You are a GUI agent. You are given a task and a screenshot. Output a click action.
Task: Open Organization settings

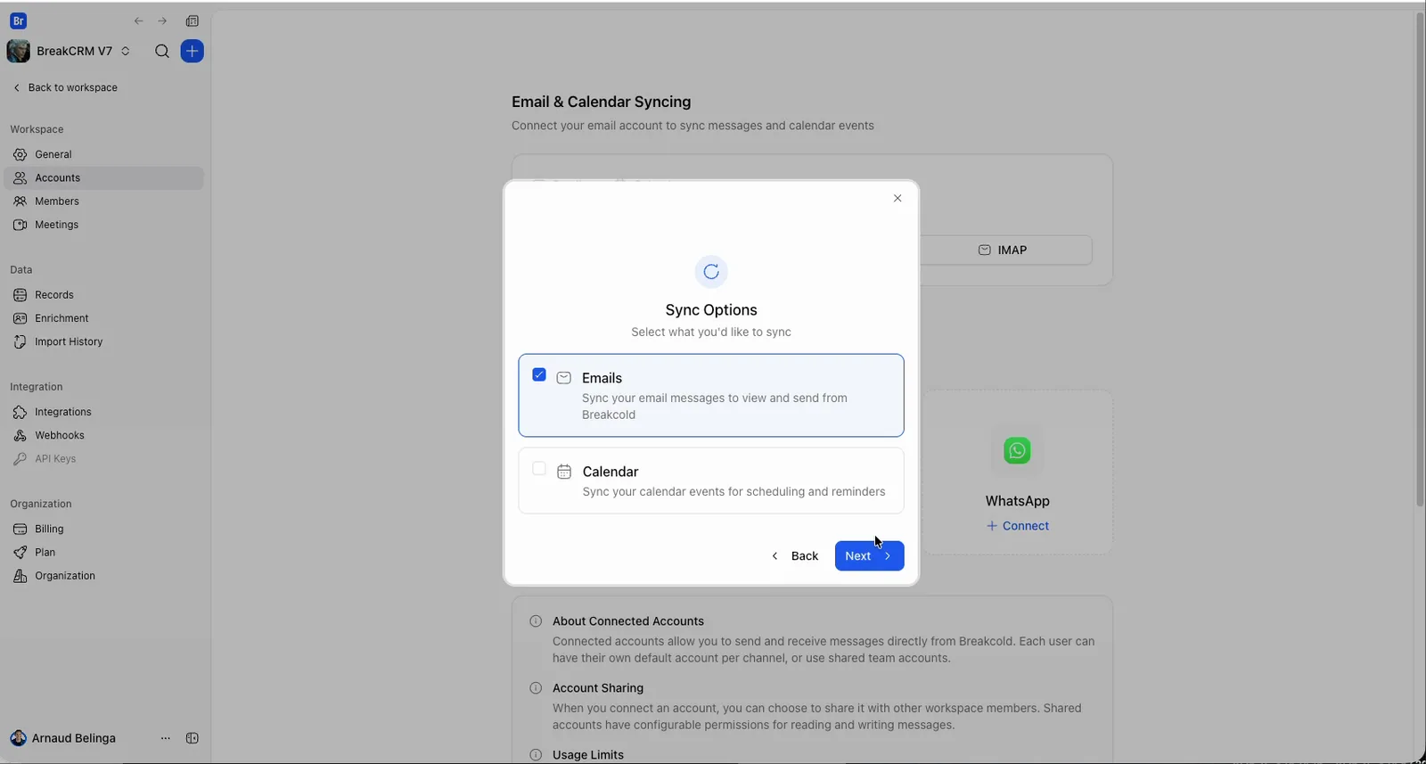click(x=103, y=576)
